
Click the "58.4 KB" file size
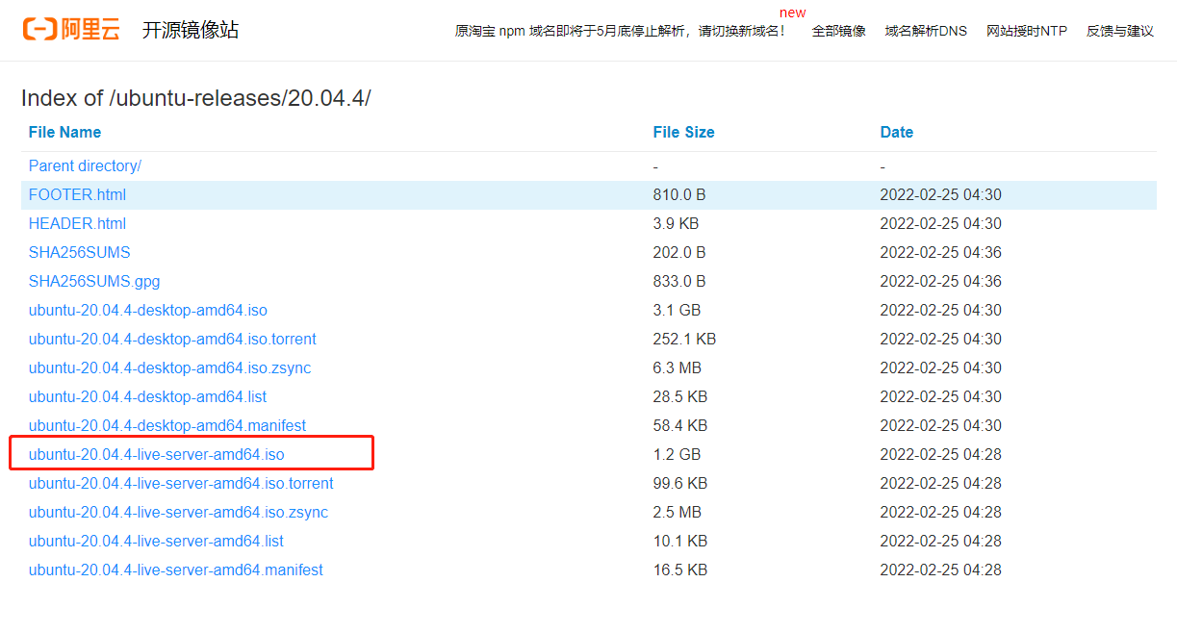pyautogui.click(x=679, y=425)
